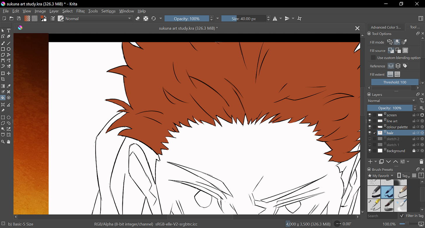
Task: Click the Save document icon
Action: click(x=19, y=19)
